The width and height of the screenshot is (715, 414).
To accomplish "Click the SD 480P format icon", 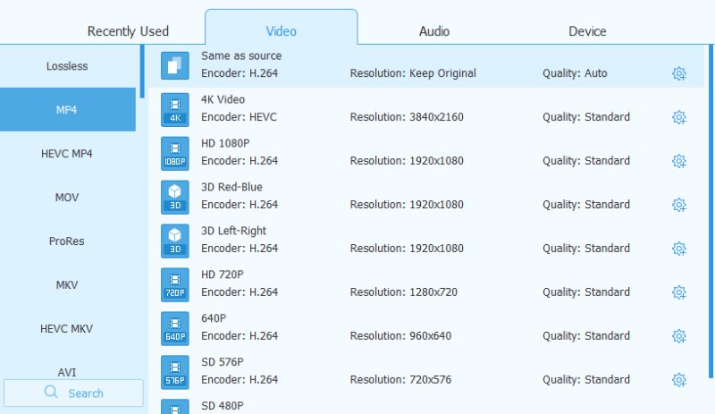I will (175, 407).
